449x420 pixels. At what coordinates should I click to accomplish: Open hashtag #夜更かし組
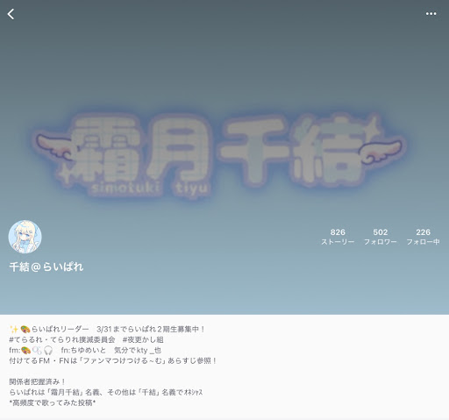(x=143, y=339)
